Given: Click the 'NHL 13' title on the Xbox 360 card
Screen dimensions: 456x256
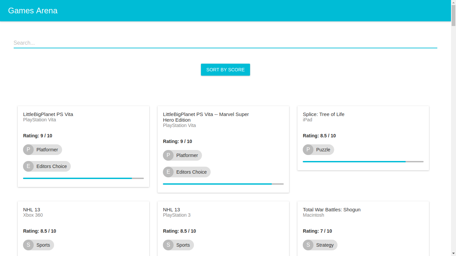Looking at the screenshot, I should pos(31,210).
